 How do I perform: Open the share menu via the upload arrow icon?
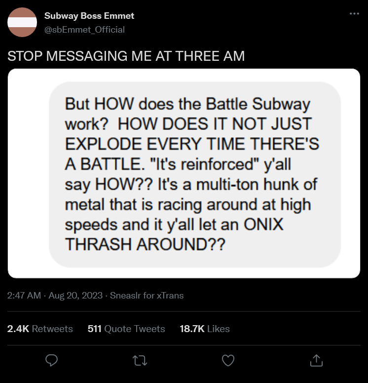(316, 361)
